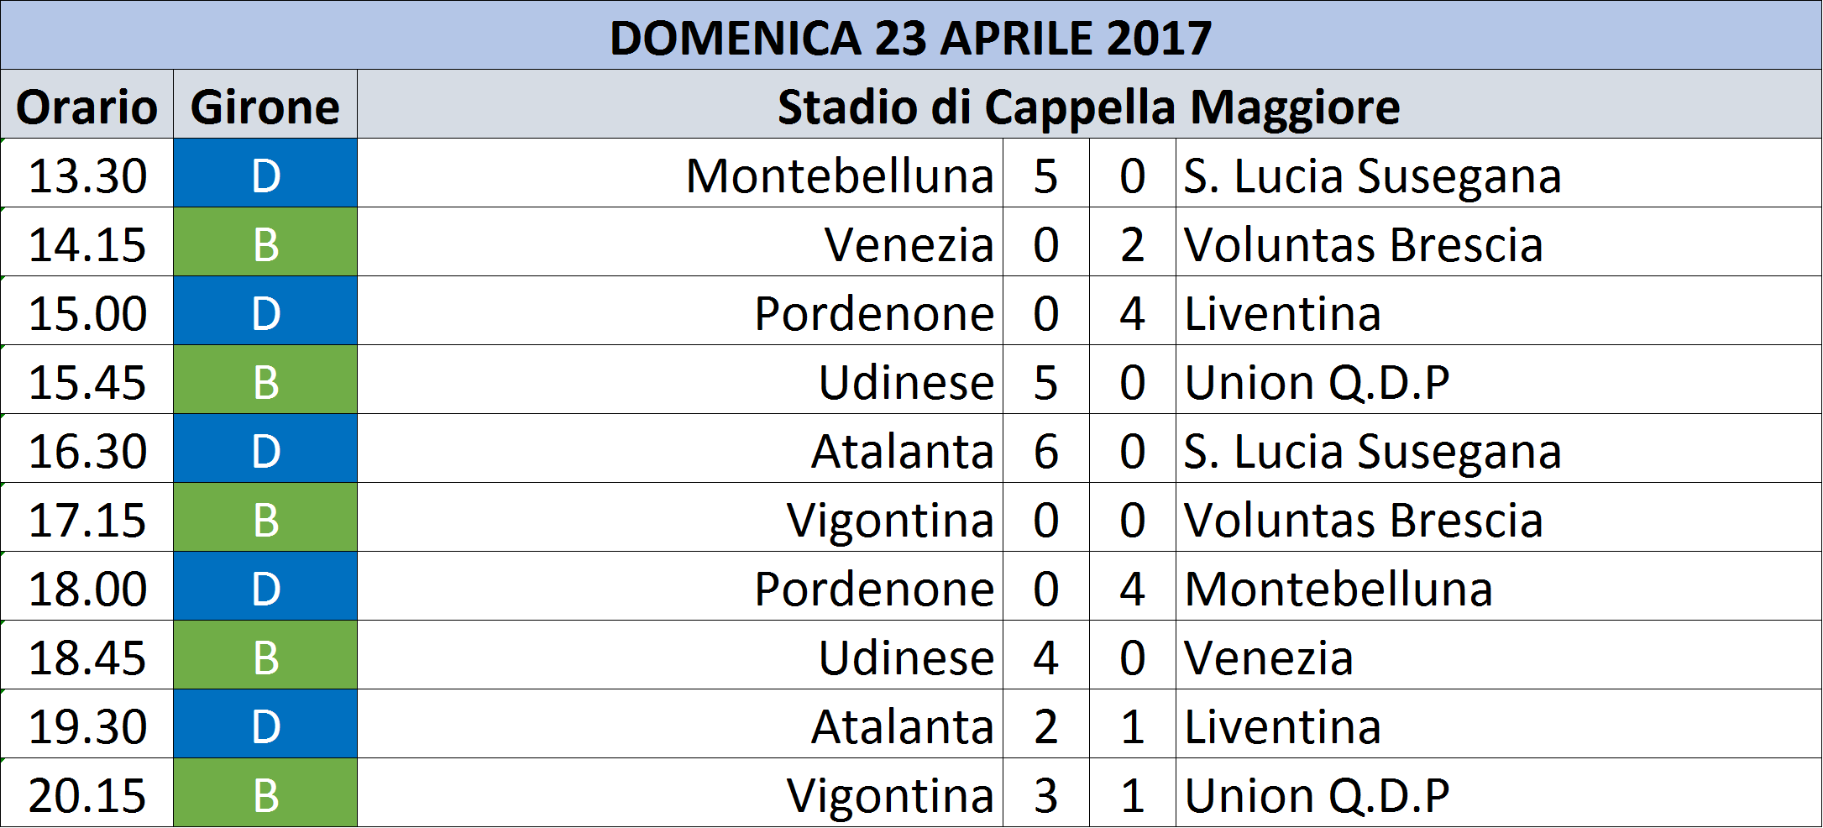Select the Stadio di Cappella Maggiore header
Screen dimensions: 1823x828
(x=1089, y=104)
